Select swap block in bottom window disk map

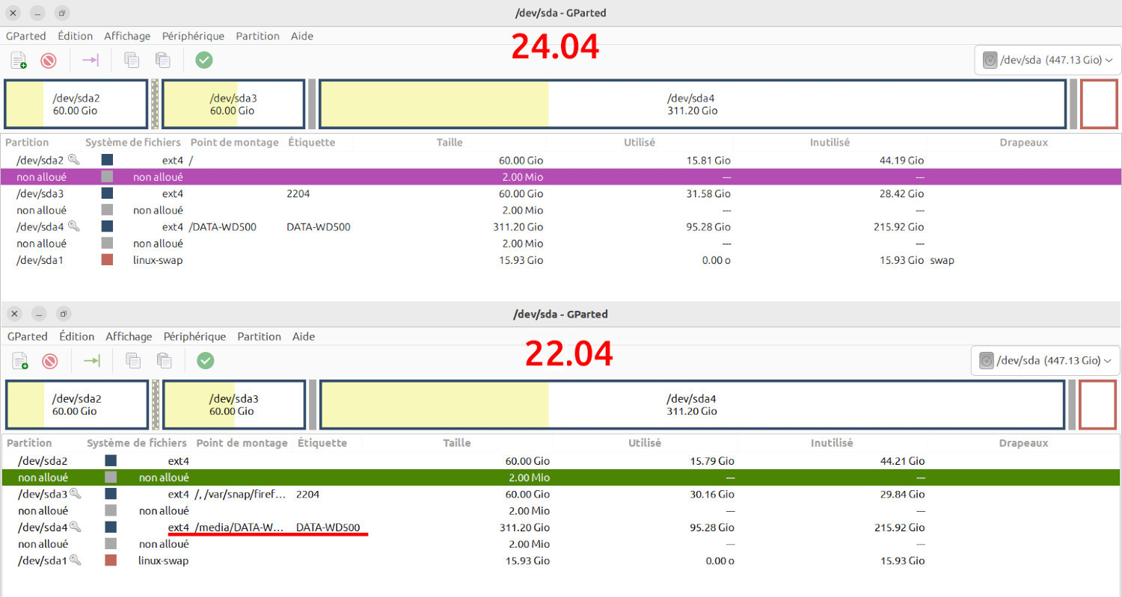click(1098, 405)
